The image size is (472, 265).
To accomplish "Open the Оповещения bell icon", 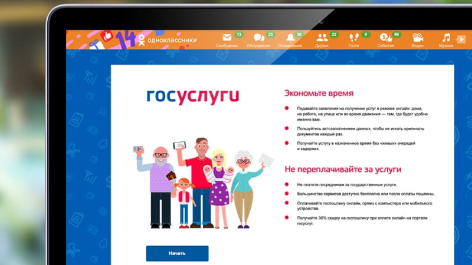I will pyautogui.click(x=290, y=38).
